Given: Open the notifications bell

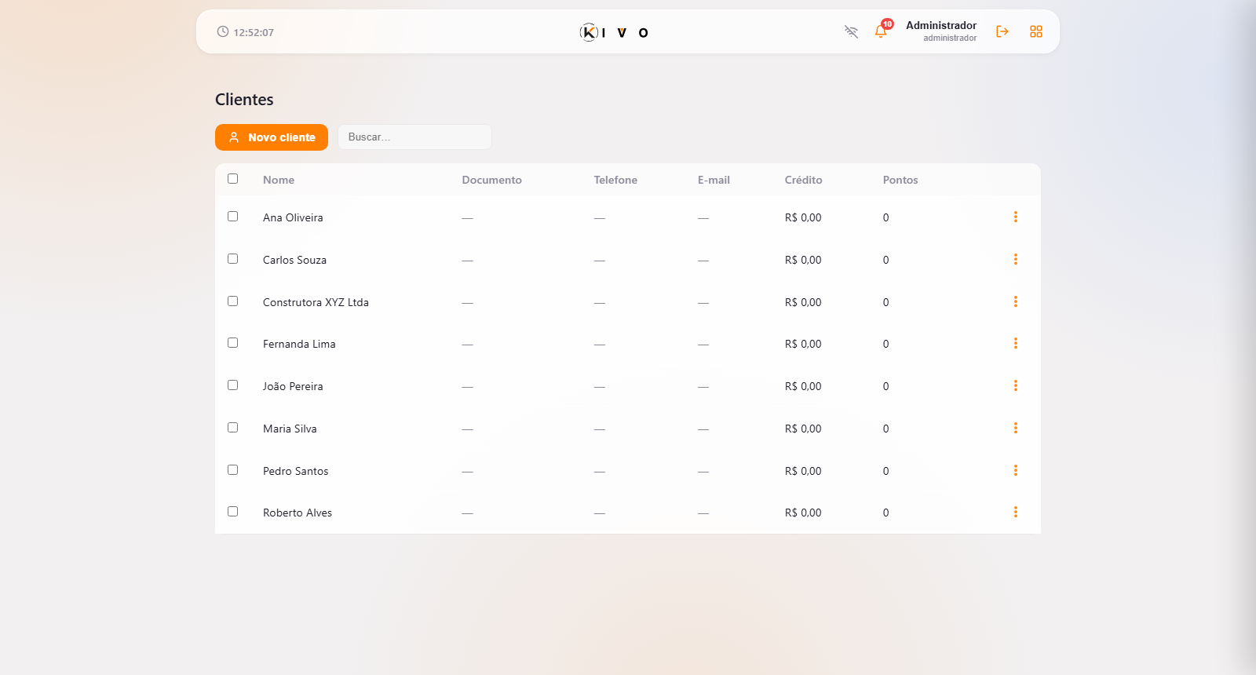Looking at the screenshot, I should click(x=881, y=31).
